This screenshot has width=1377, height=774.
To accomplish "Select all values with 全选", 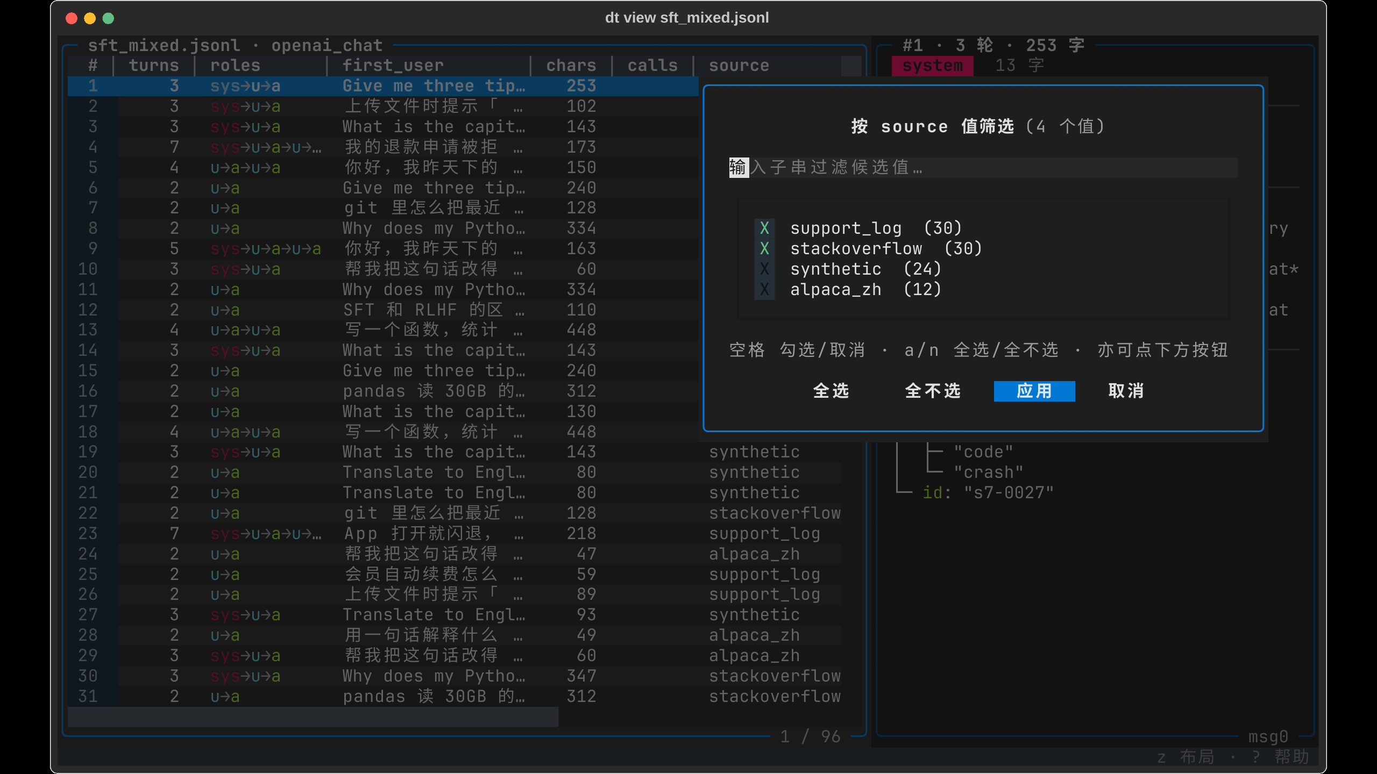I will pos(831,391).
